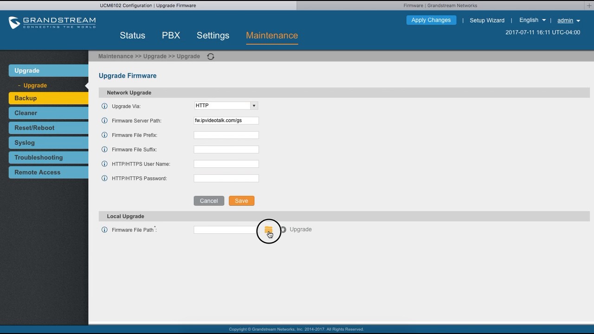The image size is (594, 334).
Task: Click the refresh icon in the breadcrumb bar
Action: pos(211,56)
